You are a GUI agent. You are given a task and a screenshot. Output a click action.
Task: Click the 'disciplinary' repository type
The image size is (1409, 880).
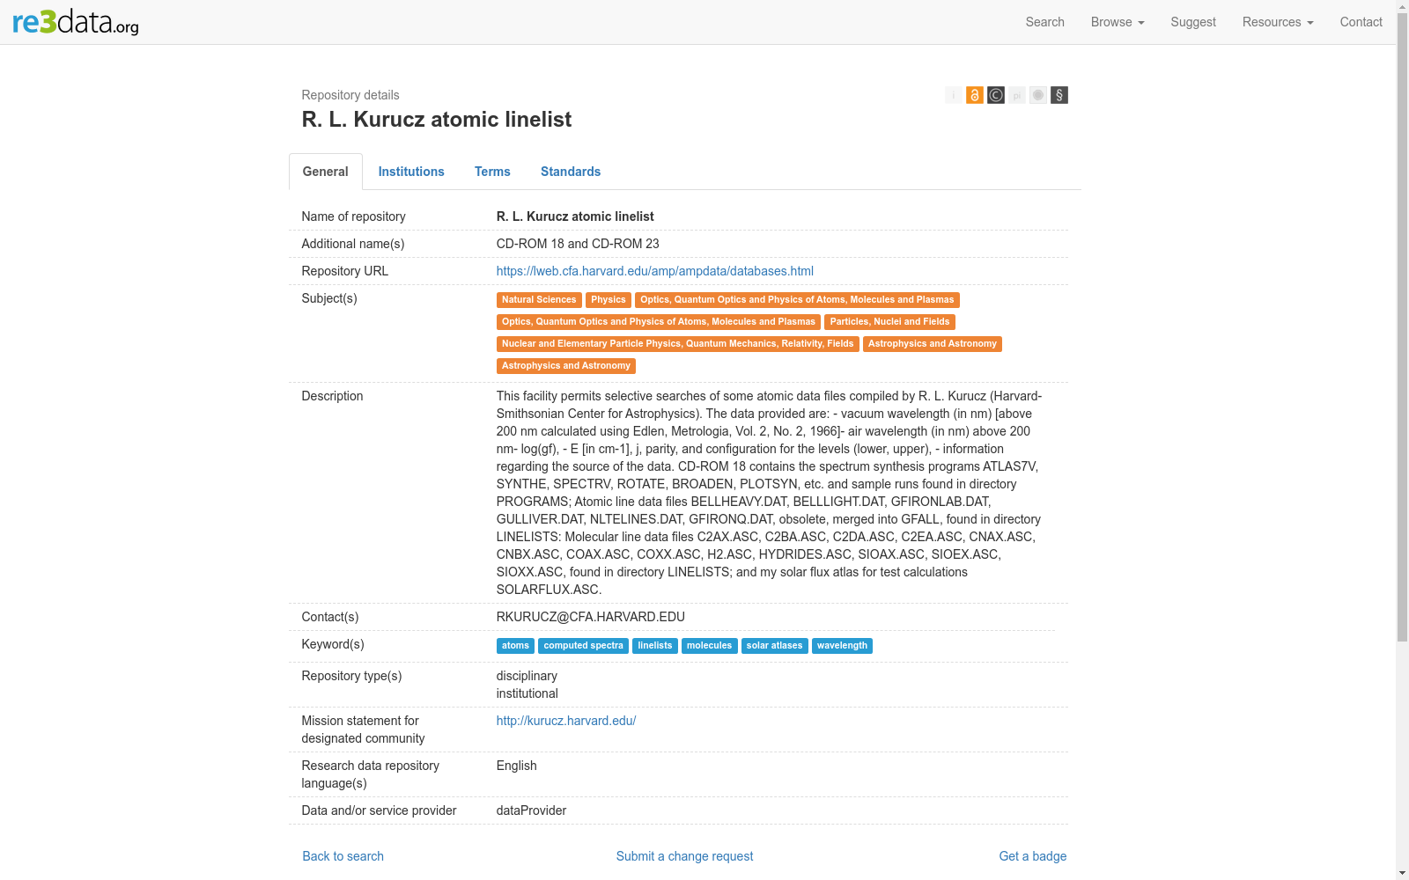[x=527, y=676]
